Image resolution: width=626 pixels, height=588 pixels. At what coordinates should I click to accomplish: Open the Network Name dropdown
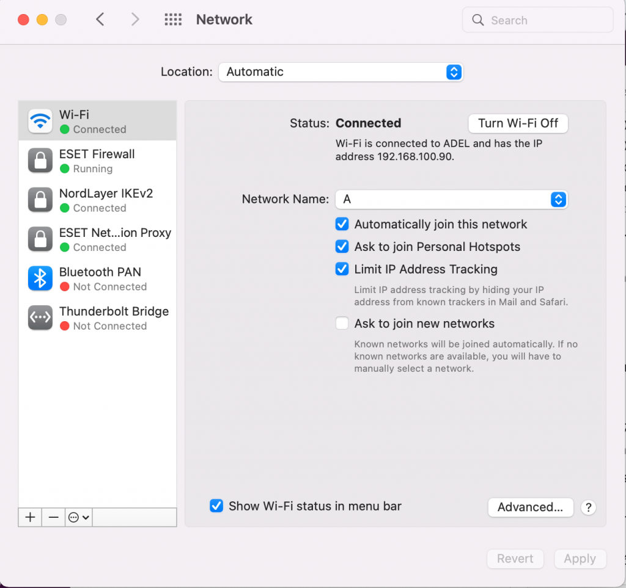pyautogui.click(x=558, y=199)
